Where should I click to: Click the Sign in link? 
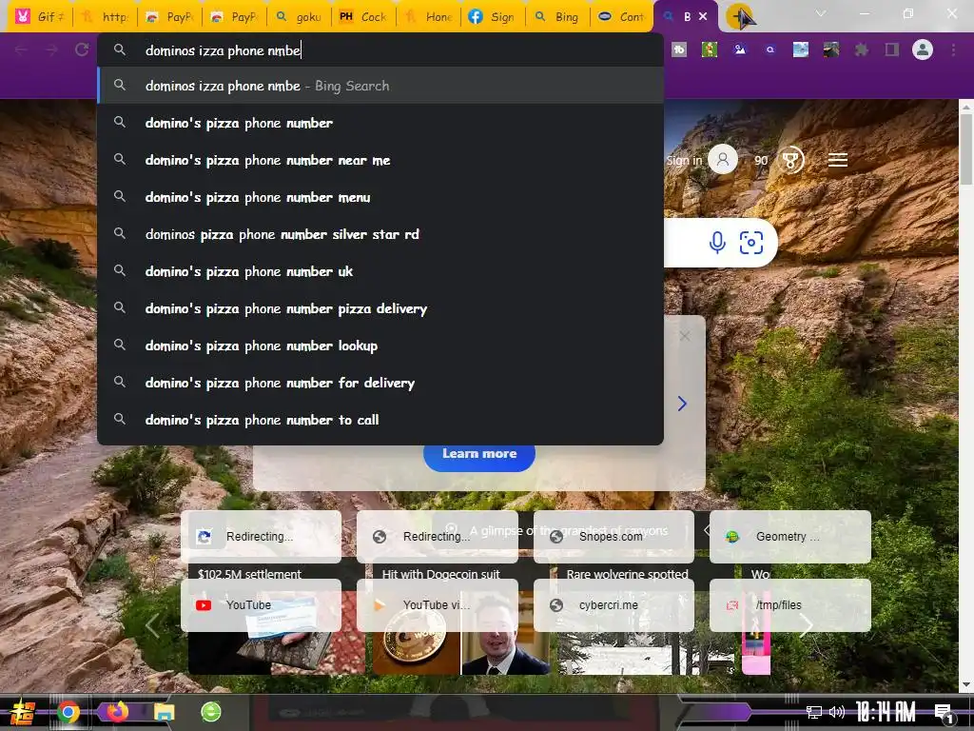[x=684, y=160]
